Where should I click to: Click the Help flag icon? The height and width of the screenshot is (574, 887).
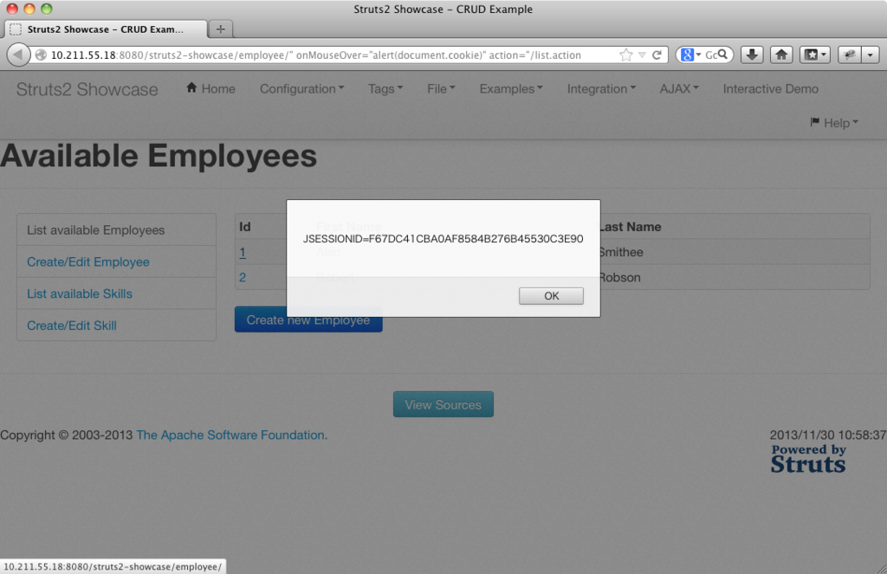click(x=814, y=121)
